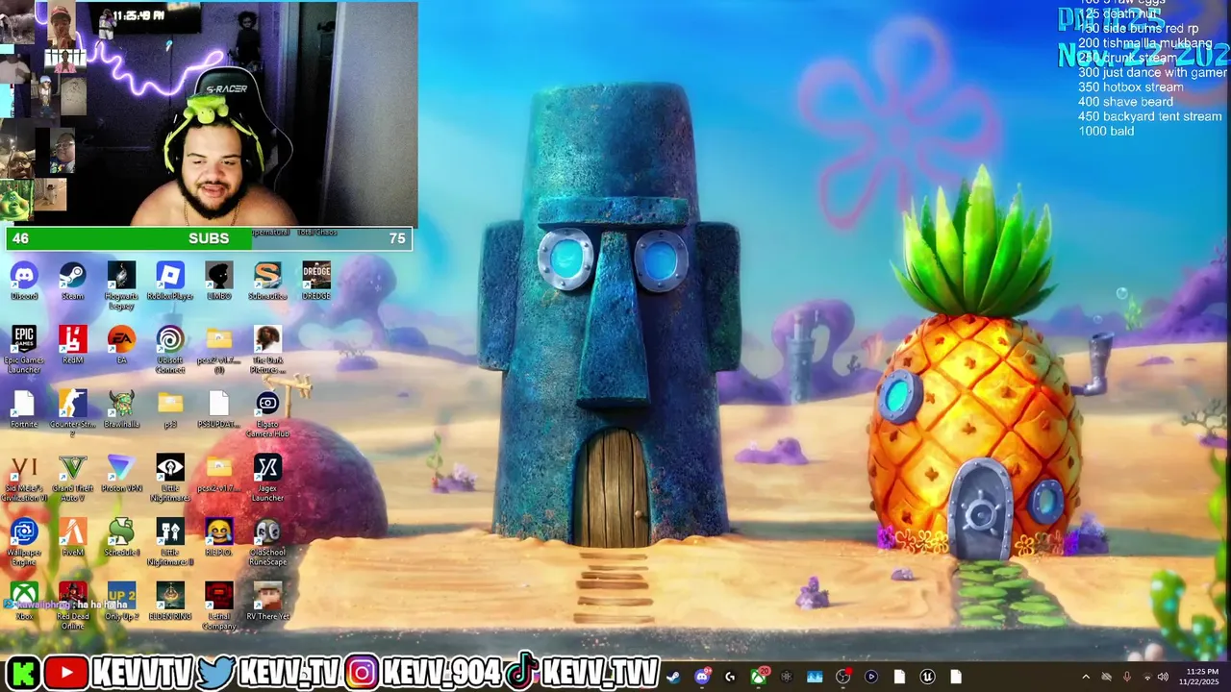This screenshot has height=692, width=1231.
Task: Select the OldSchool RuneScape icon
Action: [267, 543]
